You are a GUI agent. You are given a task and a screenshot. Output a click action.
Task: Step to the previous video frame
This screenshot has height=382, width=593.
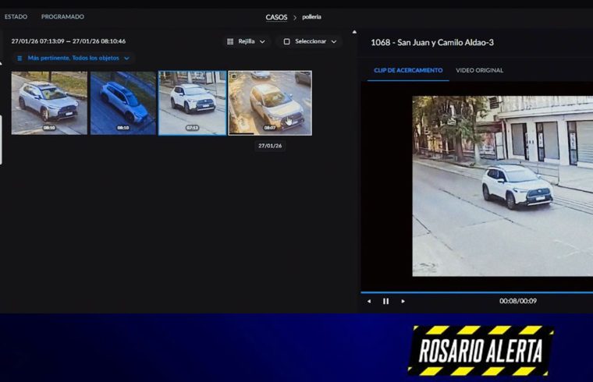(x=369, y=301)
